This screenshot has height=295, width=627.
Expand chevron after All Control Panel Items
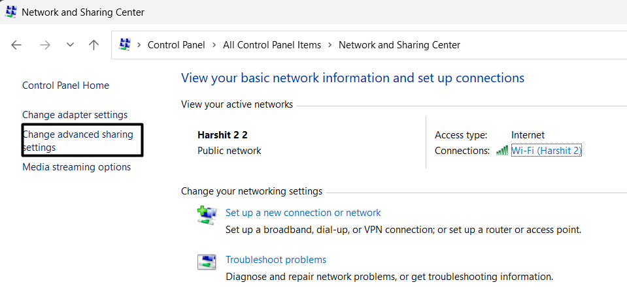pyautogui.click(x=330, y=45)
